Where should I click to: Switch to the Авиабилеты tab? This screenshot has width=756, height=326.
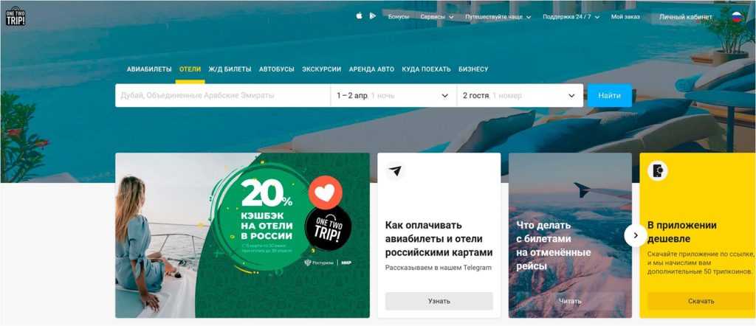(x=149, y=69)
